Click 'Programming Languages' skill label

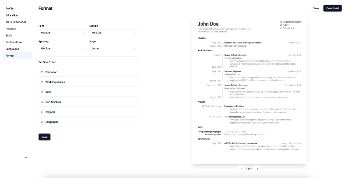pos(210,132)
